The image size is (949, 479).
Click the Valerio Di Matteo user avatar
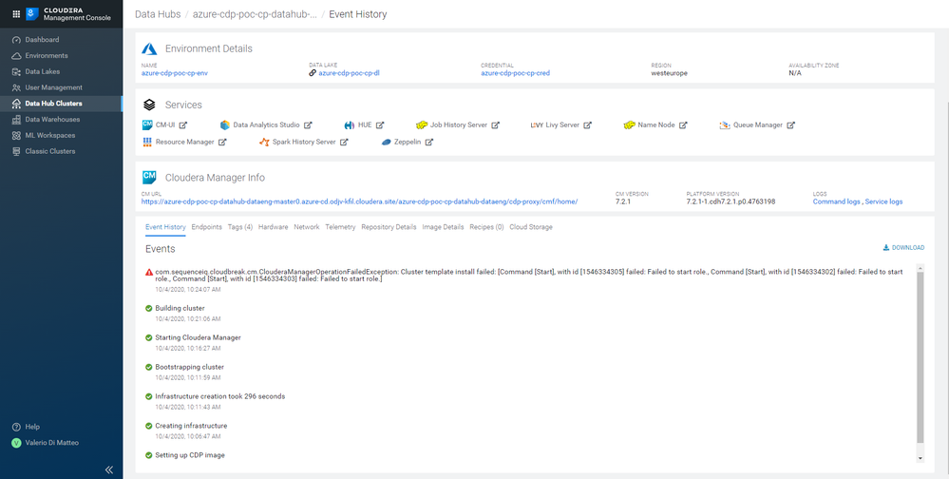16,443
